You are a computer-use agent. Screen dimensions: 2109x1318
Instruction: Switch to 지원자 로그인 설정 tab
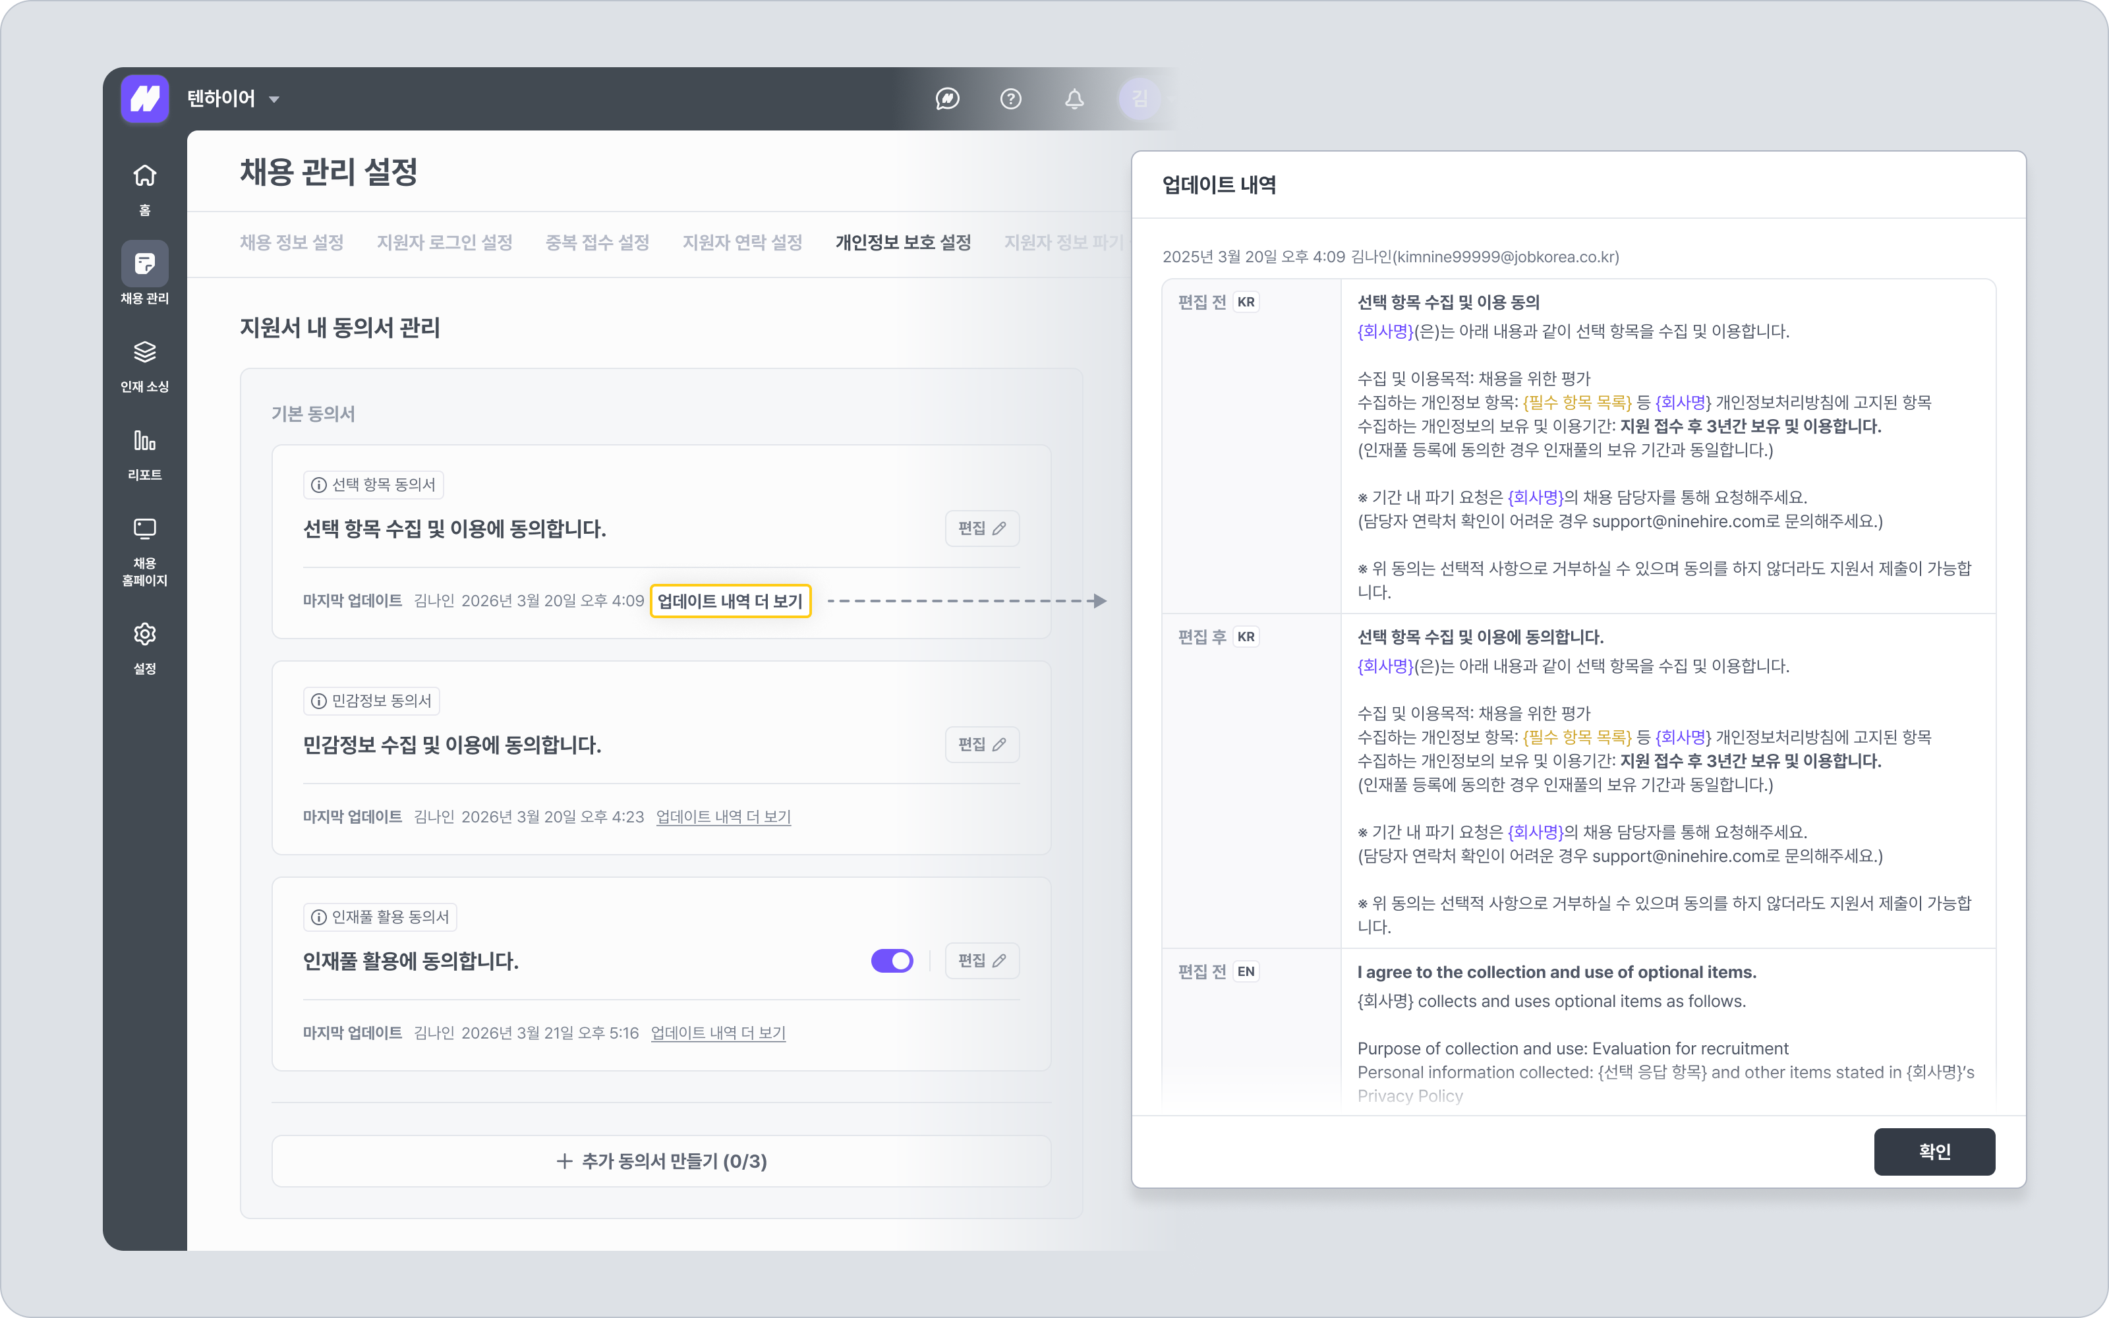444,243
